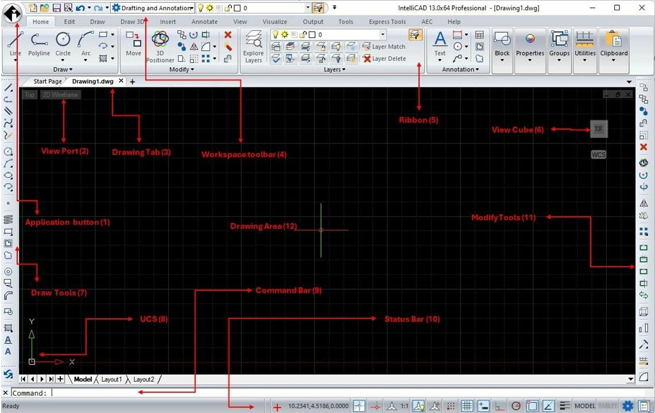Switch to the Annotate ribbon tab
The image size is (655, 413).
point(204,21)
